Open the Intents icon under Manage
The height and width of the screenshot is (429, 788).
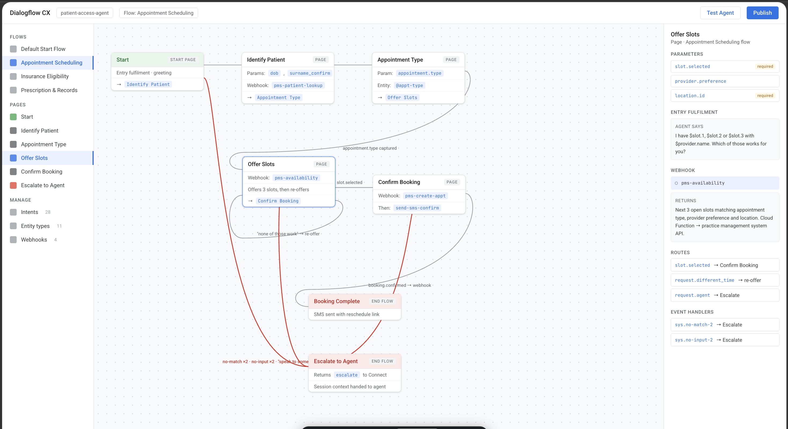pyautogui.click(x=13, y=212)
